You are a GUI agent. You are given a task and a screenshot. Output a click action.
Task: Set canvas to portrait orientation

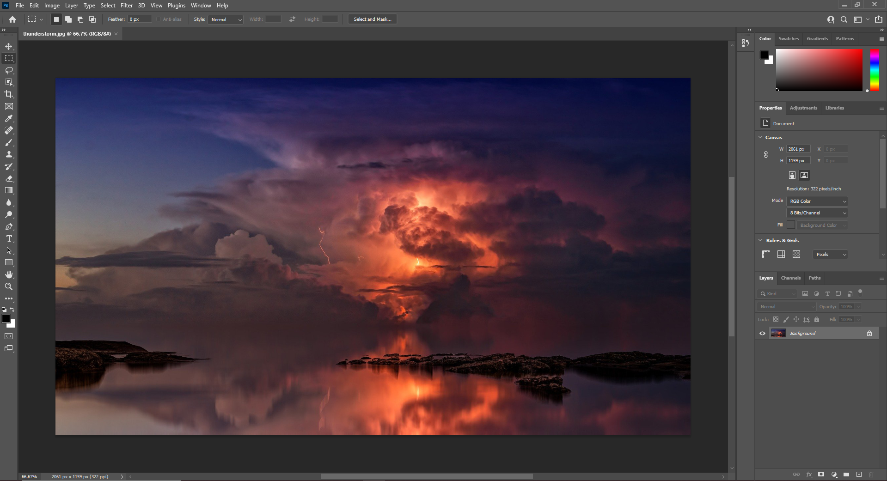[792, 175]
